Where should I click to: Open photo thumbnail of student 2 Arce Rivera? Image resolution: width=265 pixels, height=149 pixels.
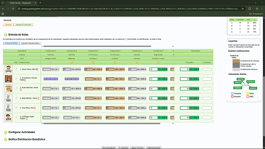coord(8,79)
